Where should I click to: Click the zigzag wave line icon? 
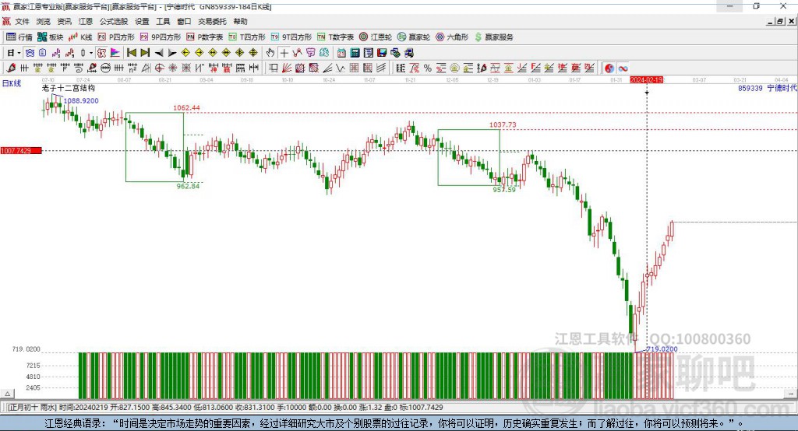pos(341,68)
